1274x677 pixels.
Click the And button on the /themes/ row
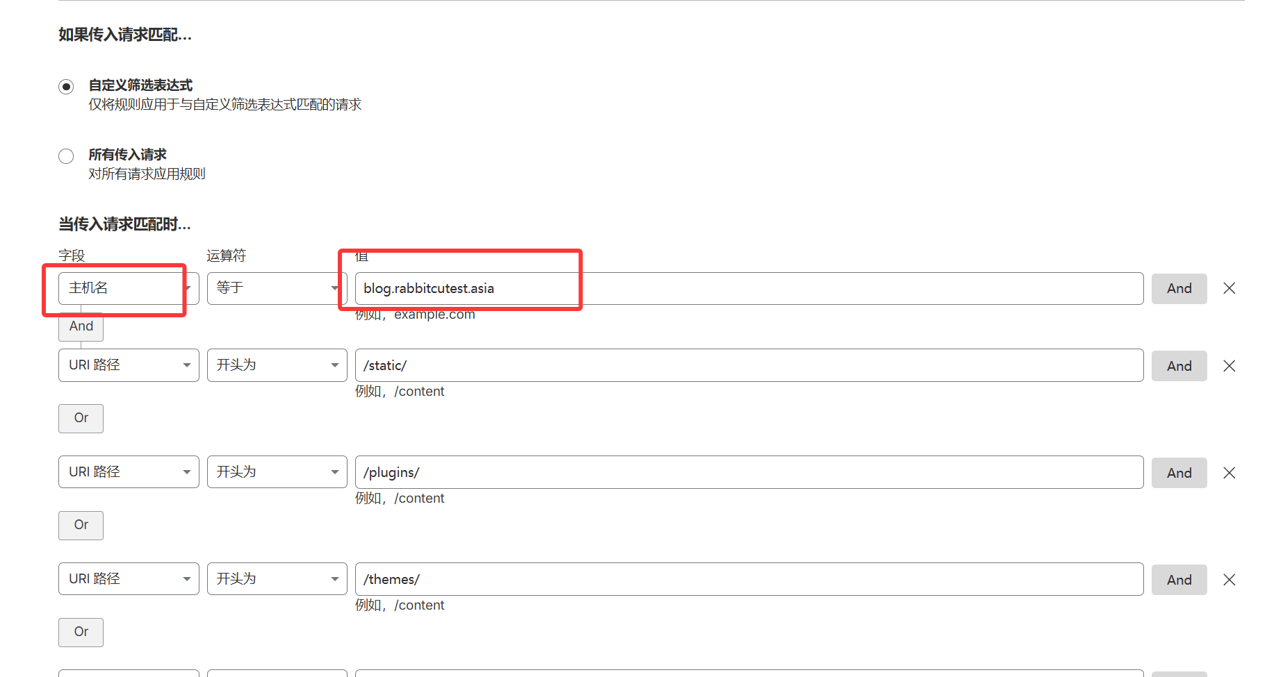coord(1179,580)
